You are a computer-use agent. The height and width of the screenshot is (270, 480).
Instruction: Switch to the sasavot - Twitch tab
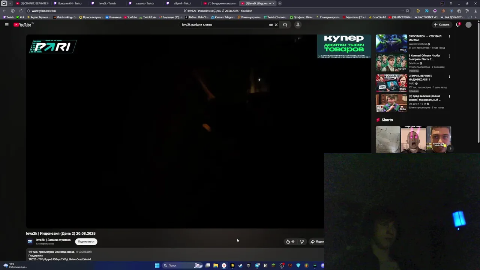click(145, 3)
